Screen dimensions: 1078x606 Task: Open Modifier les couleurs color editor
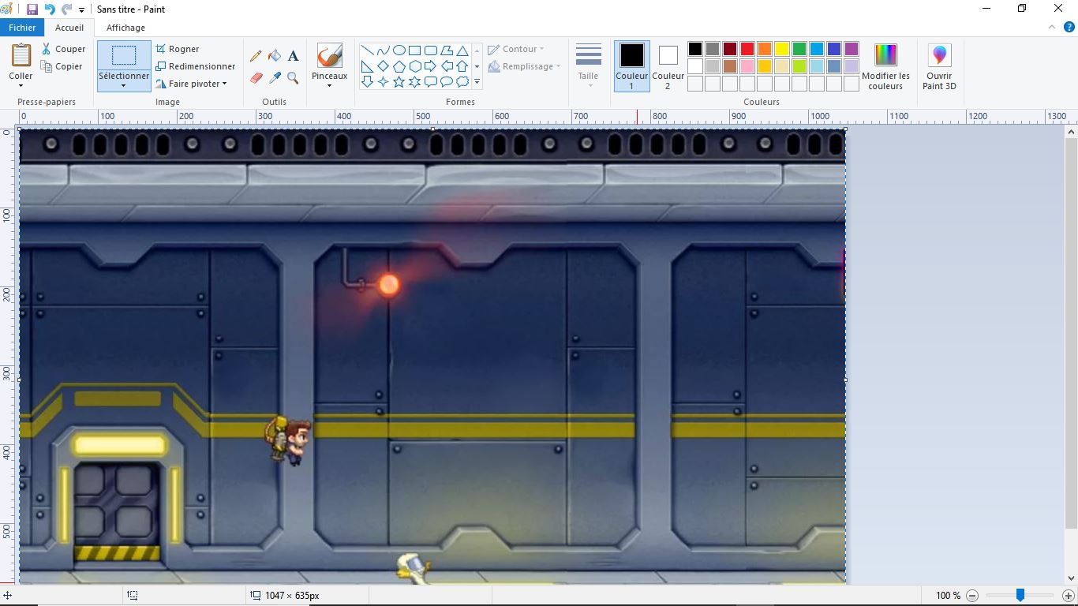(x=885, y=66)
